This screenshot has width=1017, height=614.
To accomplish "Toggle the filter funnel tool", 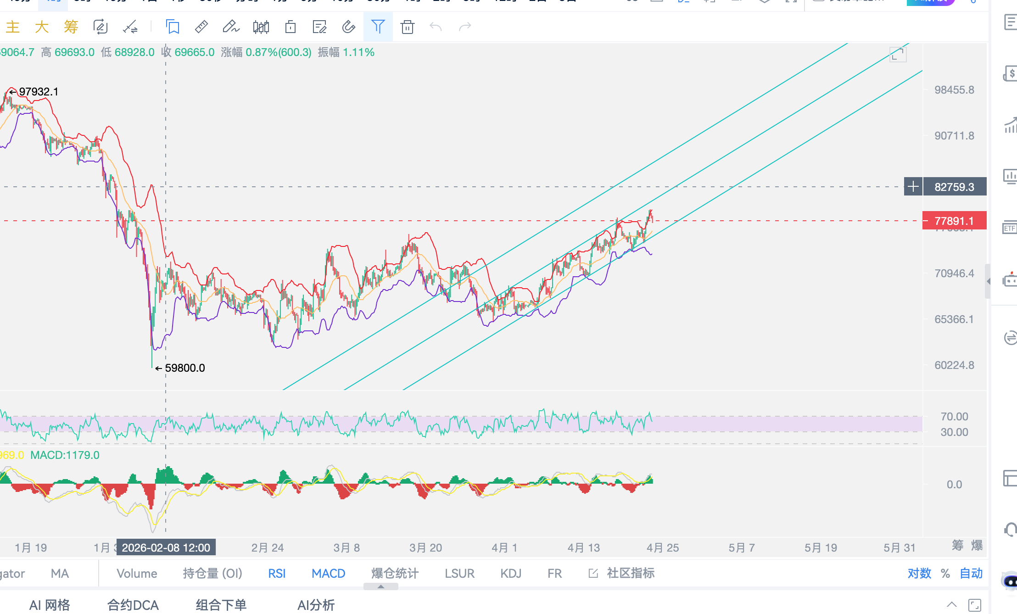I will pos(378,27).
